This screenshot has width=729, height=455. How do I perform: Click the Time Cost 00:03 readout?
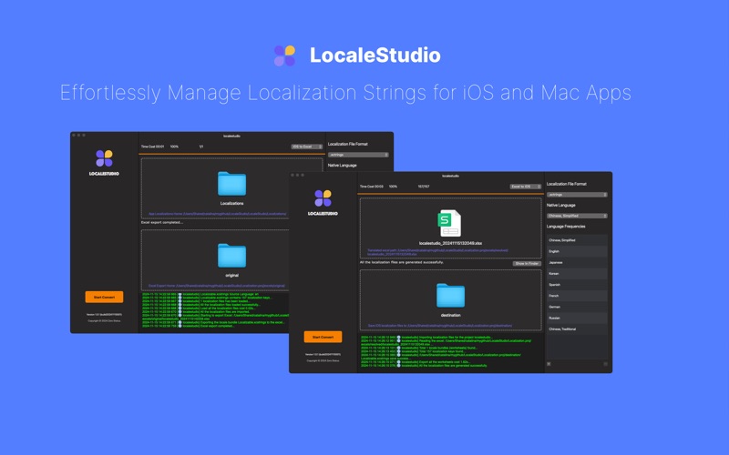(x=372, y=187)
